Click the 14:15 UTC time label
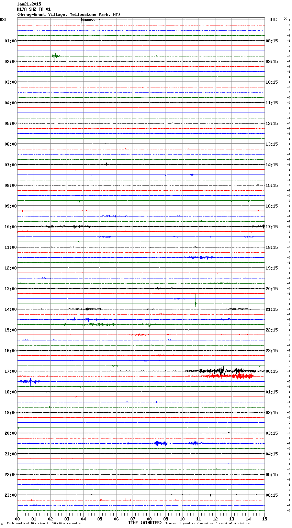The width and height of the screenshot is (292, 528). tap(272, 165)
